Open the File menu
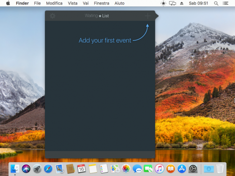 [37, 3]
